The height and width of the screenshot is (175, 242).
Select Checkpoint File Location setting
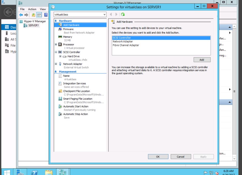(x=76, y=91)
